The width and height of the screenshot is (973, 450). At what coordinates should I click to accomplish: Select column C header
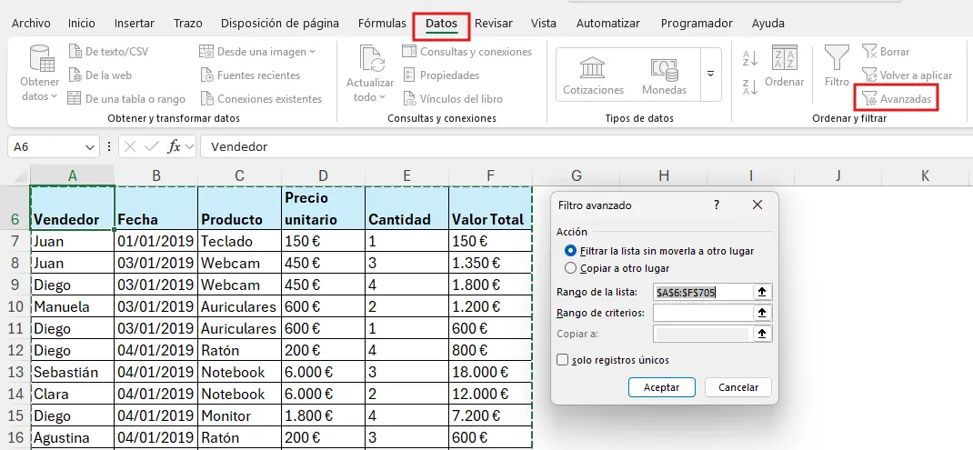point(239,175)
